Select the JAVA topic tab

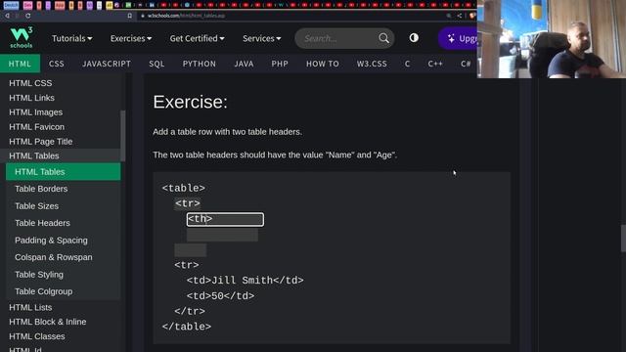point(244,64)
